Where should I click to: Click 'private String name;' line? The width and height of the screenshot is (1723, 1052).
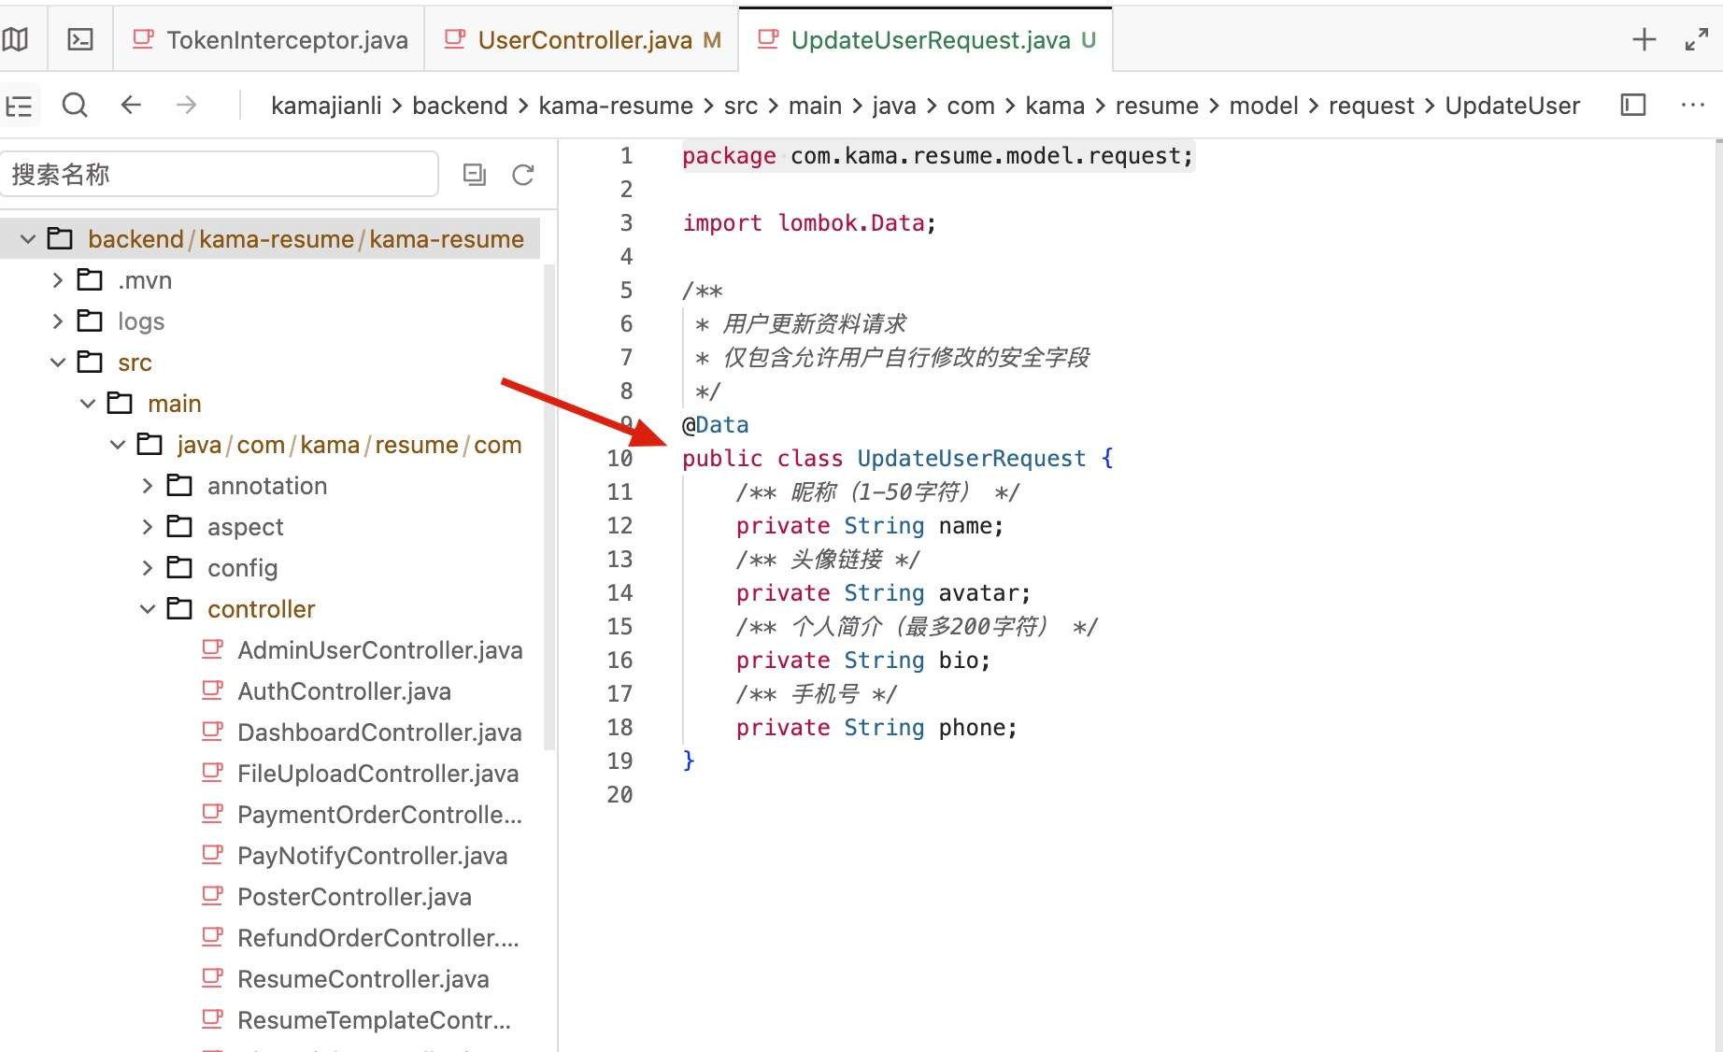tap(870, 526)
